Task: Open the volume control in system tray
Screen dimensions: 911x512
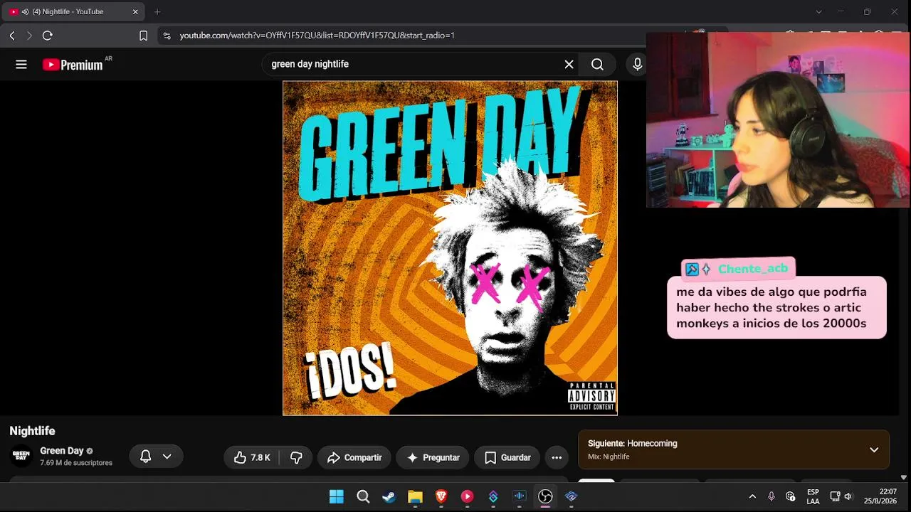Action: point(848,496)
